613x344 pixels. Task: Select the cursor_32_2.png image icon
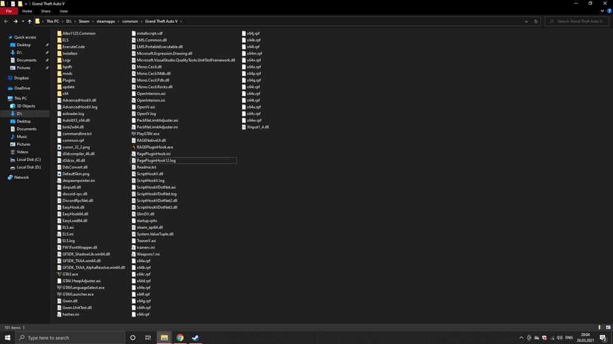pos(59,147)
